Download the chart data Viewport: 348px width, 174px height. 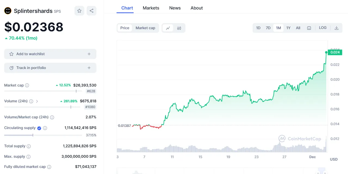(337, 28)
